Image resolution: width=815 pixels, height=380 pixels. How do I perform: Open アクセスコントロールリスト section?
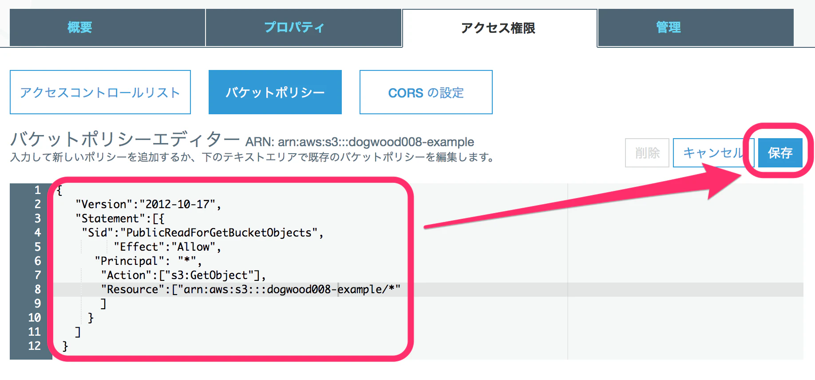pyautogui.click(x=100, y=92)
